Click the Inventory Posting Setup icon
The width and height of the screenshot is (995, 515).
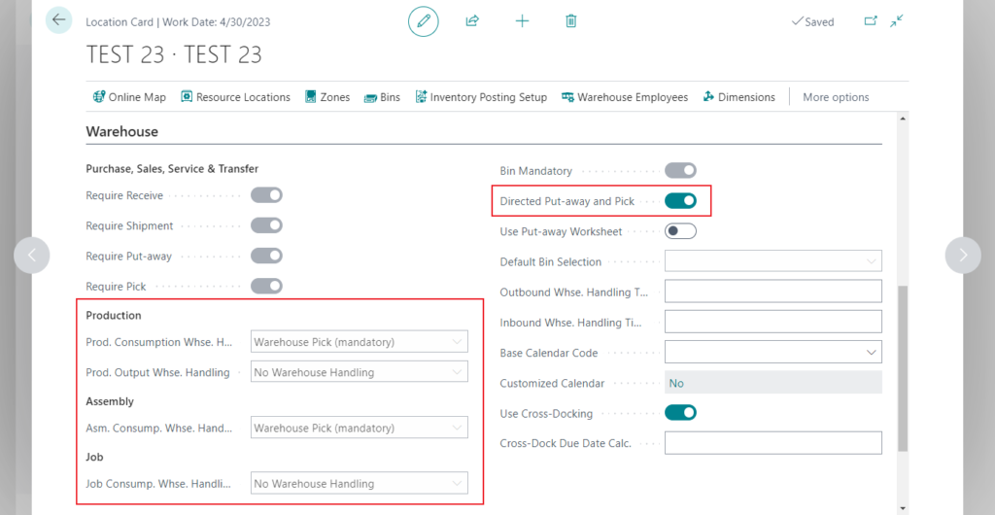pos(421,97)
